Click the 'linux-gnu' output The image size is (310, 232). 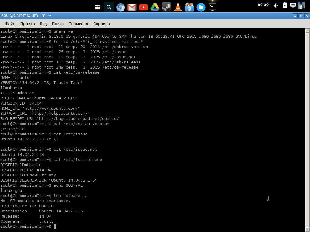coord(11,190)
